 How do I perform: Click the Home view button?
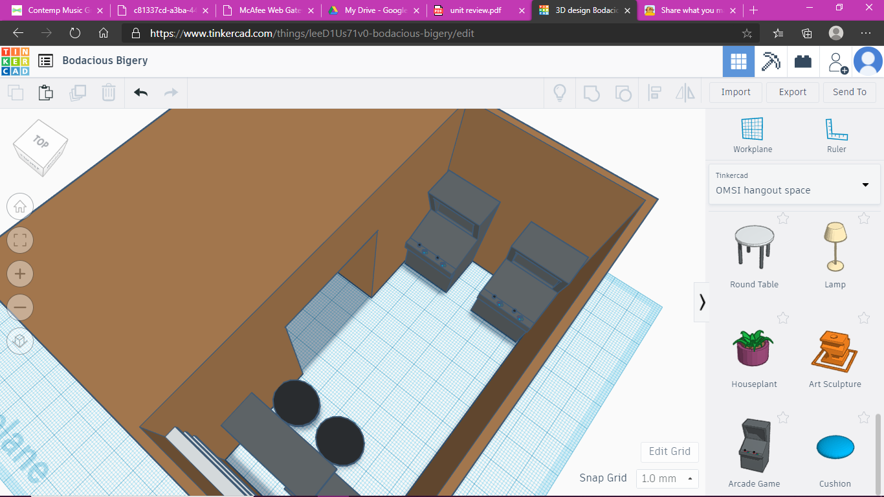click(20, 207)
